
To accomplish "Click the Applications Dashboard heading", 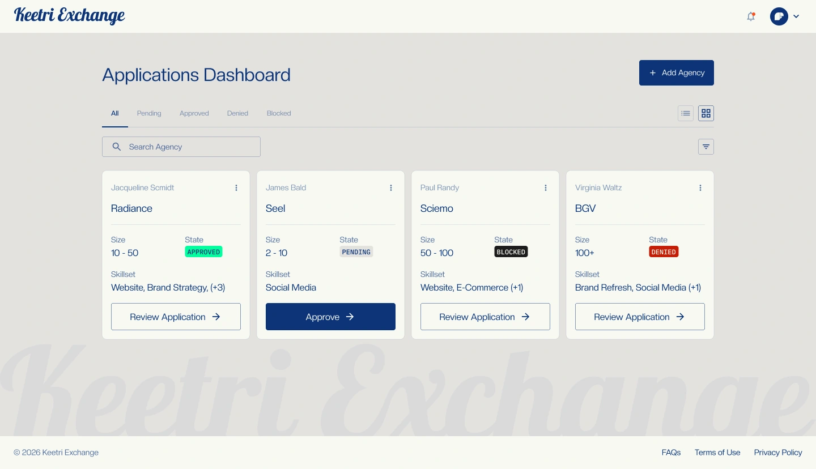I will point(196,75).
